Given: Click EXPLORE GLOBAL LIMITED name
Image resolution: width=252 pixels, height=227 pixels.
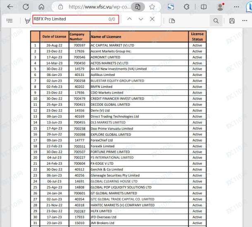Looking at the screenshot, I should tap(111, 135).
